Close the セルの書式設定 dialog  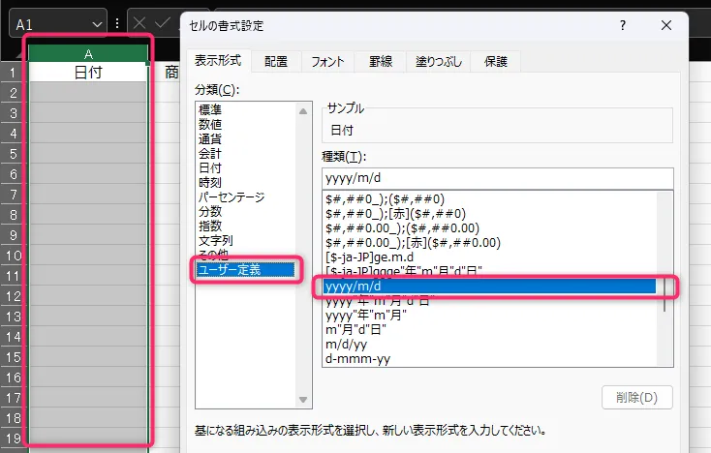point(665,25)
